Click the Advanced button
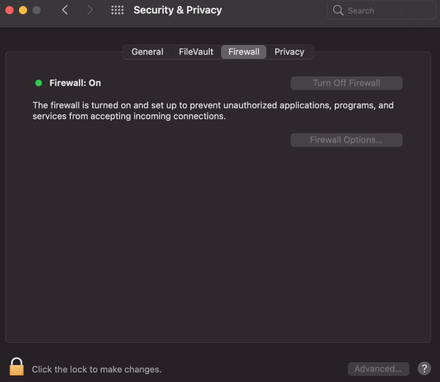 point(378,369)
